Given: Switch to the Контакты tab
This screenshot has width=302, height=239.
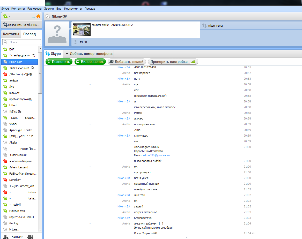Looking at the screenshot, I should coord(11,34).
